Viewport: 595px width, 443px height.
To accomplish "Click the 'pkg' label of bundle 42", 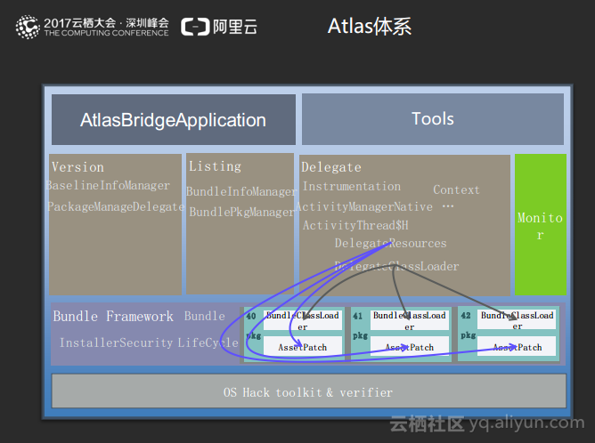I will click(468, 335).
